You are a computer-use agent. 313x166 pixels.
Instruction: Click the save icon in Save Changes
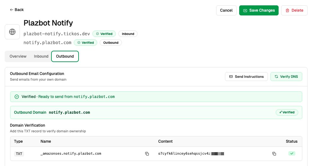(x=245, y=10)
